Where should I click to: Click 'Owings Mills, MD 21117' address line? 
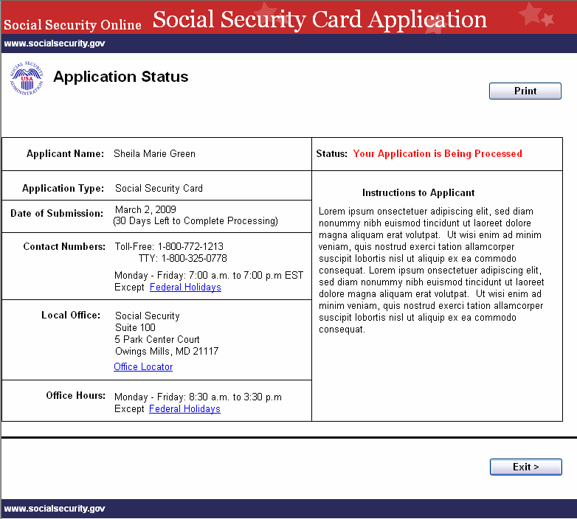point(167,351)
